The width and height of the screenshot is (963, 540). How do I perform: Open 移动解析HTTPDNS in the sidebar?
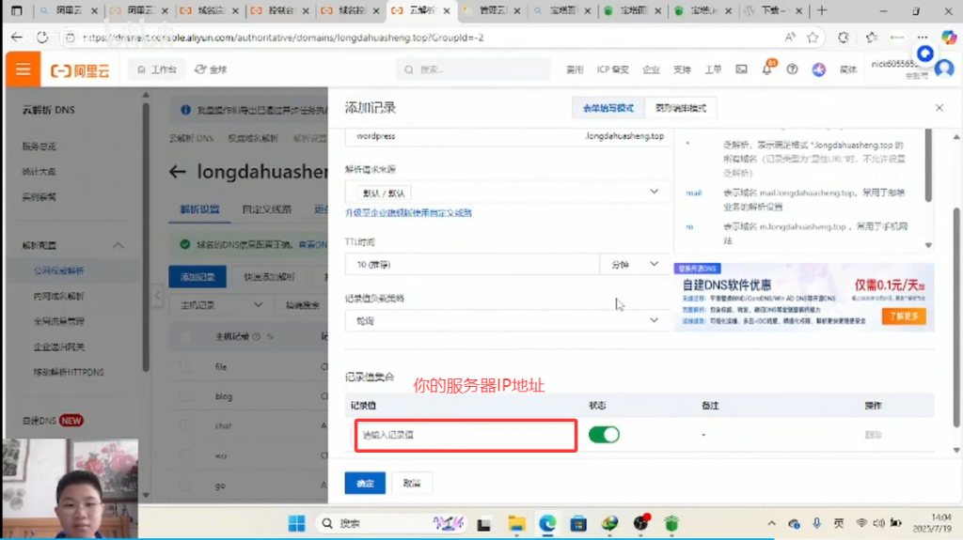click(69, 372)
